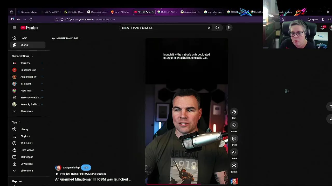Expand the Subscriptions section
332x186 pixels.
coord(23,56)
